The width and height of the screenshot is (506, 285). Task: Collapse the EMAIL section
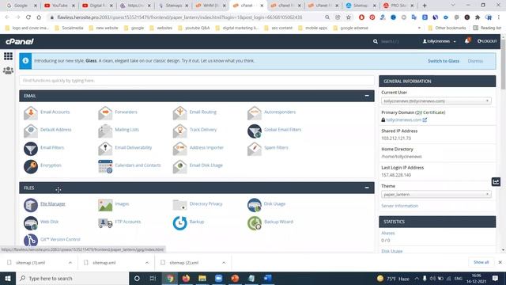pos(367,96)
